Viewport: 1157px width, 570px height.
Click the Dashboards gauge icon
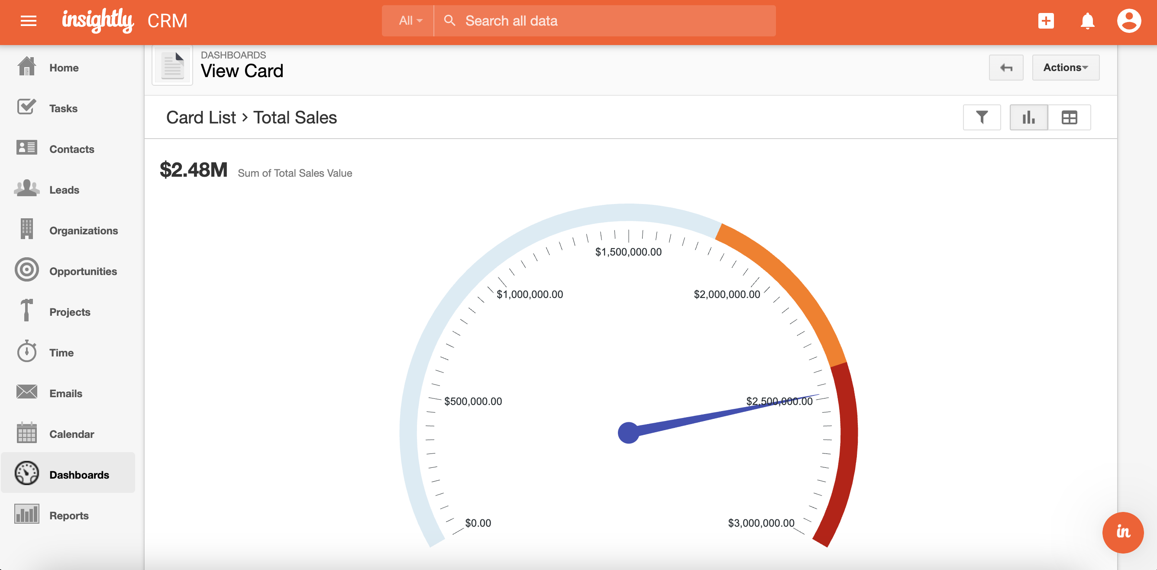pyautogui.click(x=26, y=473)
